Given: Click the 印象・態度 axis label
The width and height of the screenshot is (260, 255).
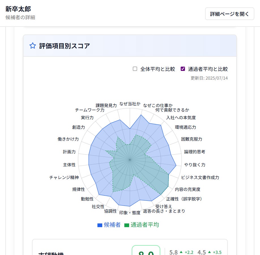Looking at the screenshot, I should [x=130, y=213].
